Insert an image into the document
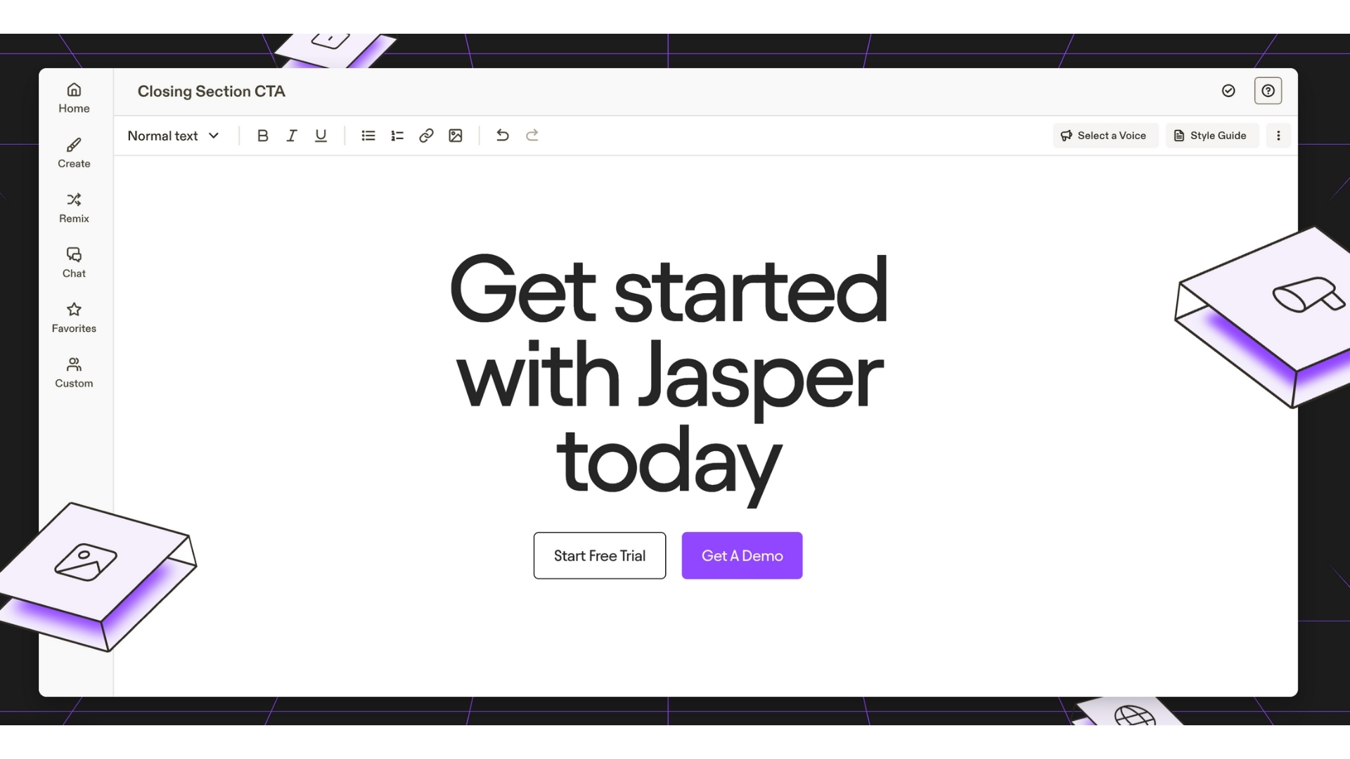 (456, 136)
